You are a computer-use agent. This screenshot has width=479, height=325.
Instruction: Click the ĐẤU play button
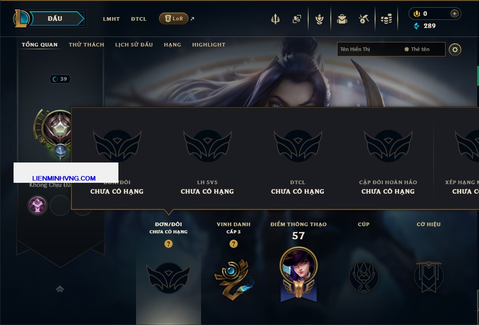55,19
